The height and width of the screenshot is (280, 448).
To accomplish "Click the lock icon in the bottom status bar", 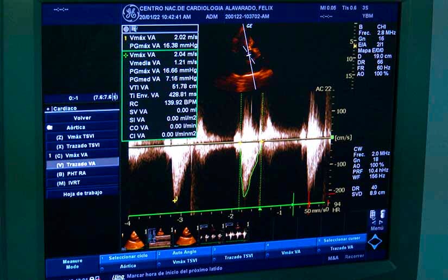I will pos(92,278).
